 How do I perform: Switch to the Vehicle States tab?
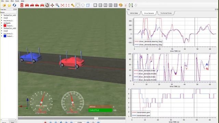click(134, 13)
